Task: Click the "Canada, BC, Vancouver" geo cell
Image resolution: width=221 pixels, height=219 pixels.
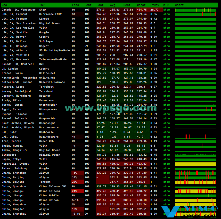Action: click(x=19, y=10)
